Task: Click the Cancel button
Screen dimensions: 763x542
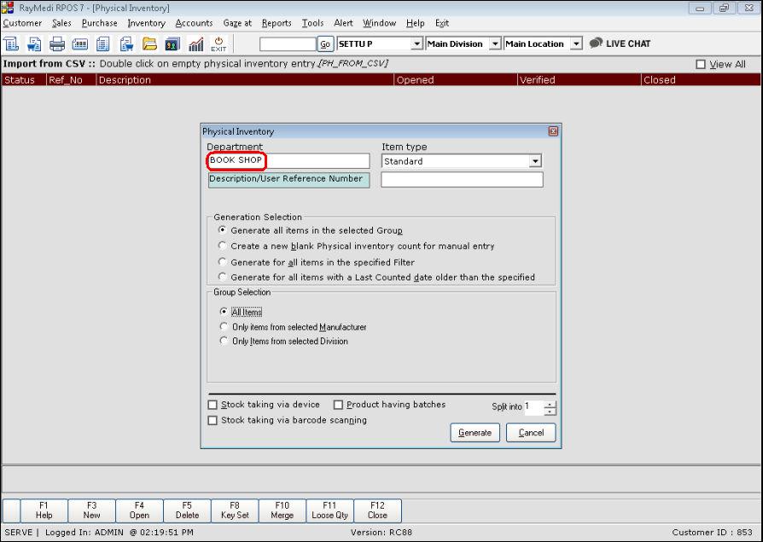Action: click(x=531, y=433)
